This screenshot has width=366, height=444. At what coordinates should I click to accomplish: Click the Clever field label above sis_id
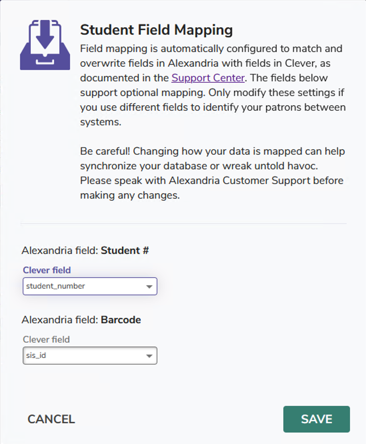46,339
